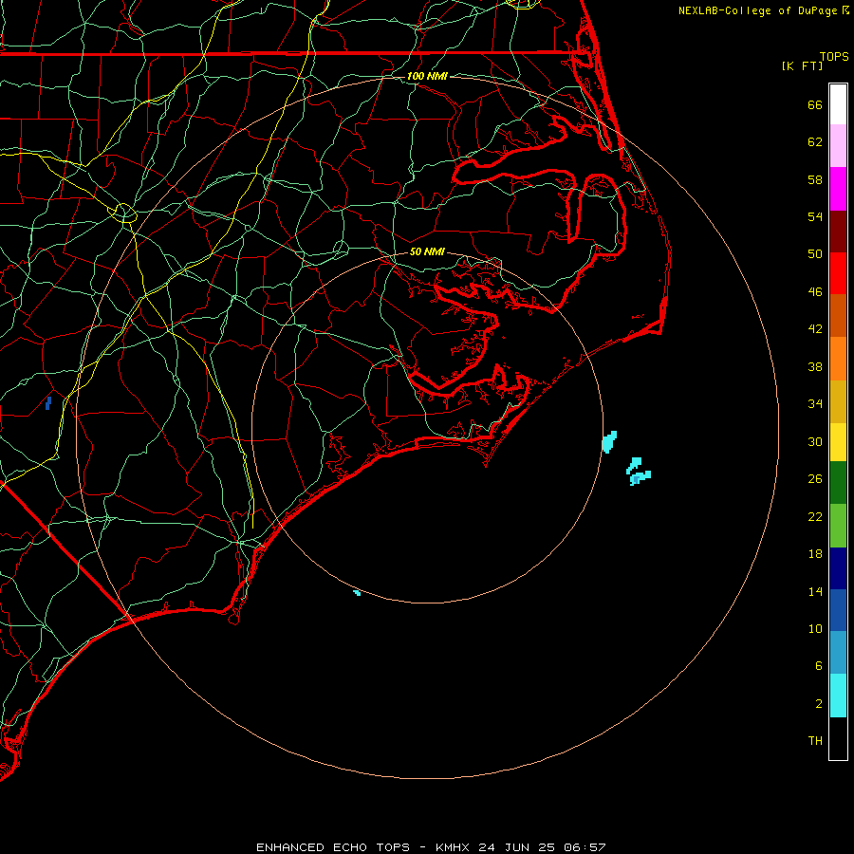The height and width of the screenshot is (854, 854).
Task: Click the tiny cyan echo south of the coastline
Action: 357,592
